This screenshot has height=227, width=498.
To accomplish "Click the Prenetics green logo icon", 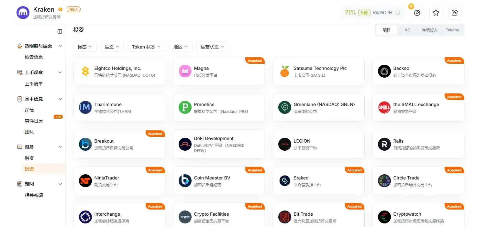I will click(x=185, y=107).
